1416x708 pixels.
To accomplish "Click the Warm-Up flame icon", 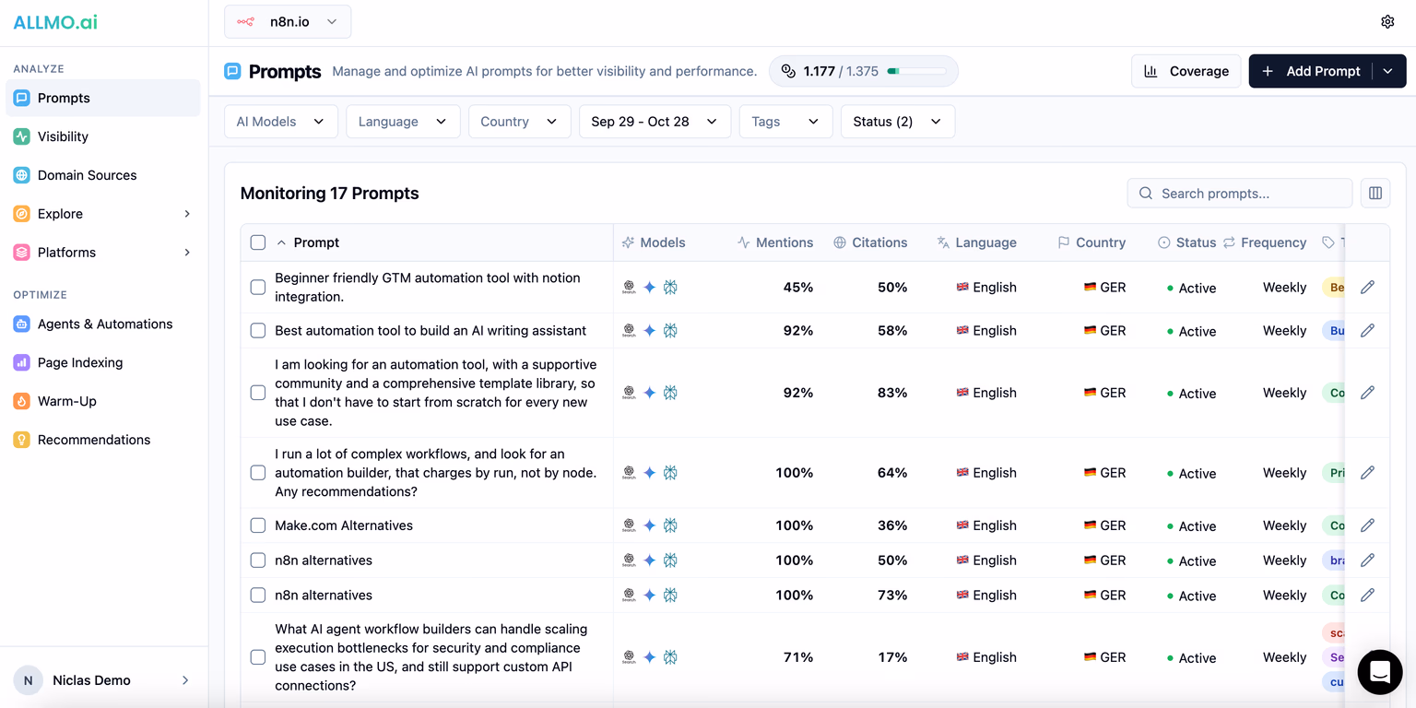I will 21,402.
